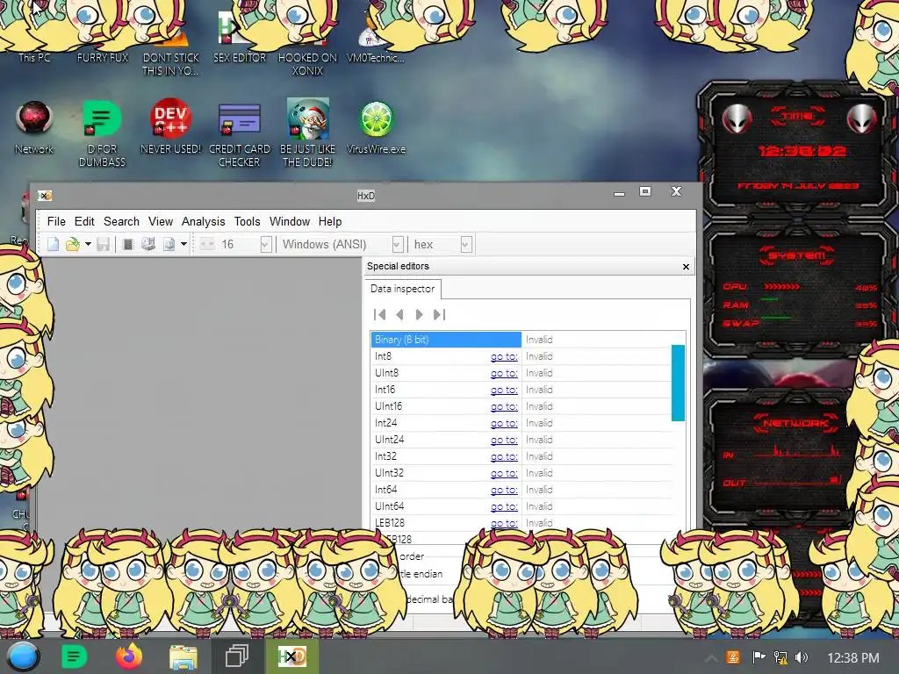Image resolution: width=899 pixels, height=674 pixels.
Task: Open the bytes per row 16 dropdown
Action: (265, 245)
